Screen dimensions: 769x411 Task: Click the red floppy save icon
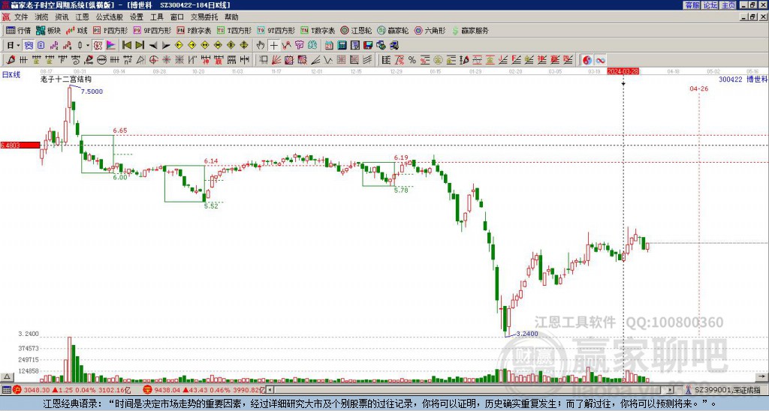coord(368,46)
